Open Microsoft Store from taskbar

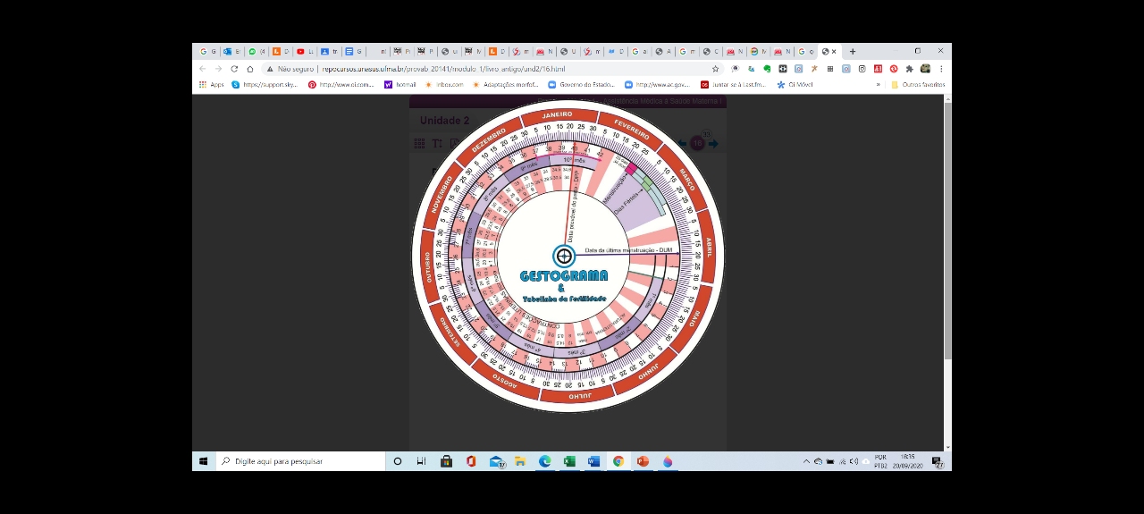pos(447,461)
